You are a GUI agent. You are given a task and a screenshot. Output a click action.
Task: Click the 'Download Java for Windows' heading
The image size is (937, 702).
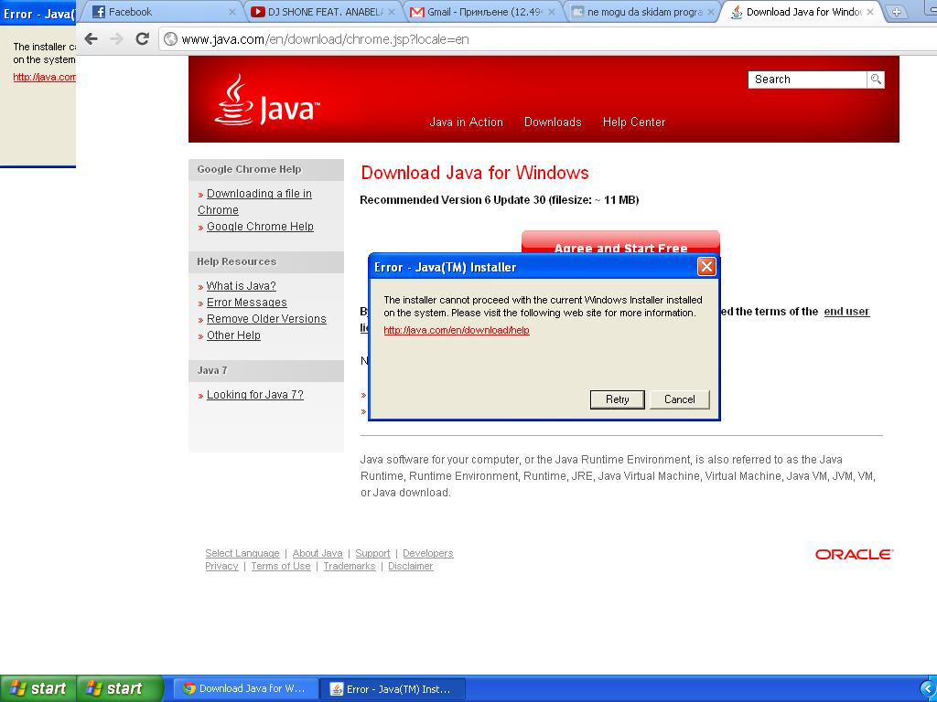click(475, 173)
